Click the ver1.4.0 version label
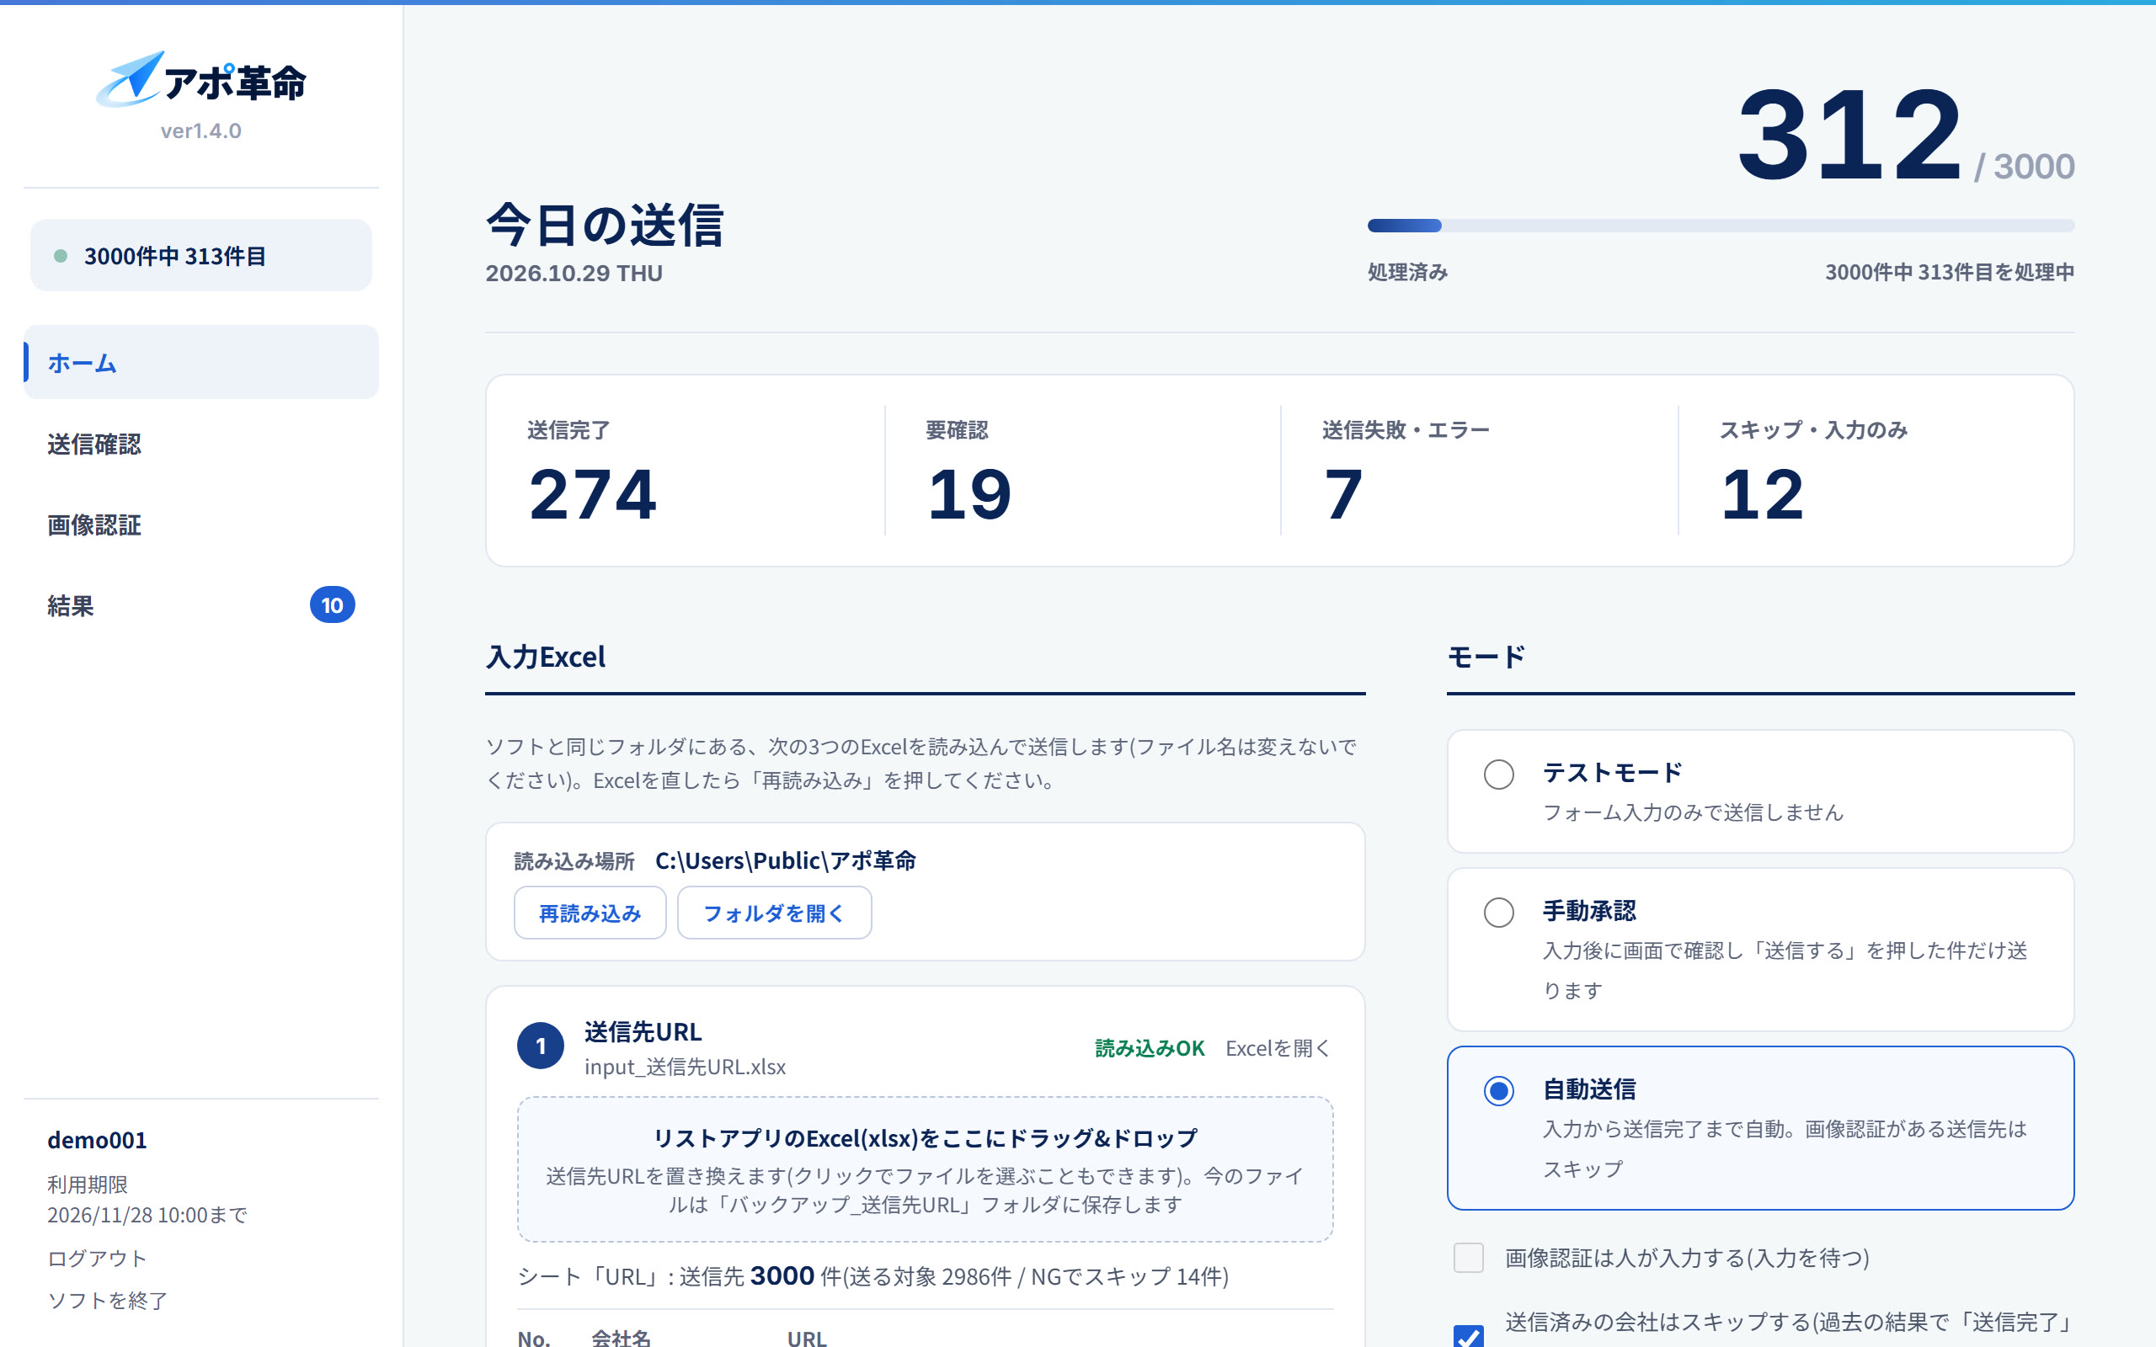2156x1347 pixels. coord(201,131)
